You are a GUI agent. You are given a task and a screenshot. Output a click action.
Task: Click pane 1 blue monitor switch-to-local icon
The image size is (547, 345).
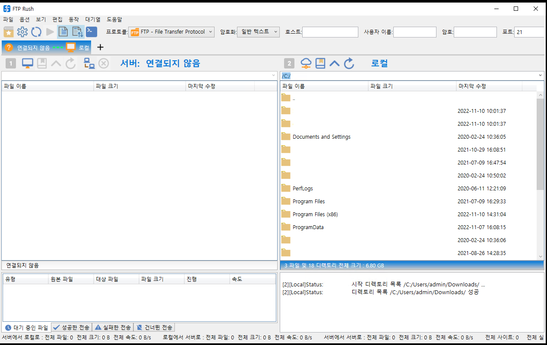(x=28, y=63)
